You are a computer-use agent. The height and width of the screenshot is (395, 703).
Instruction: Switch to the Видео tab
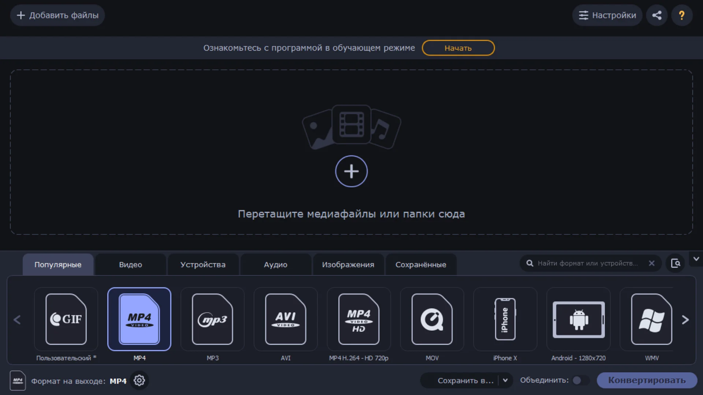130,264
